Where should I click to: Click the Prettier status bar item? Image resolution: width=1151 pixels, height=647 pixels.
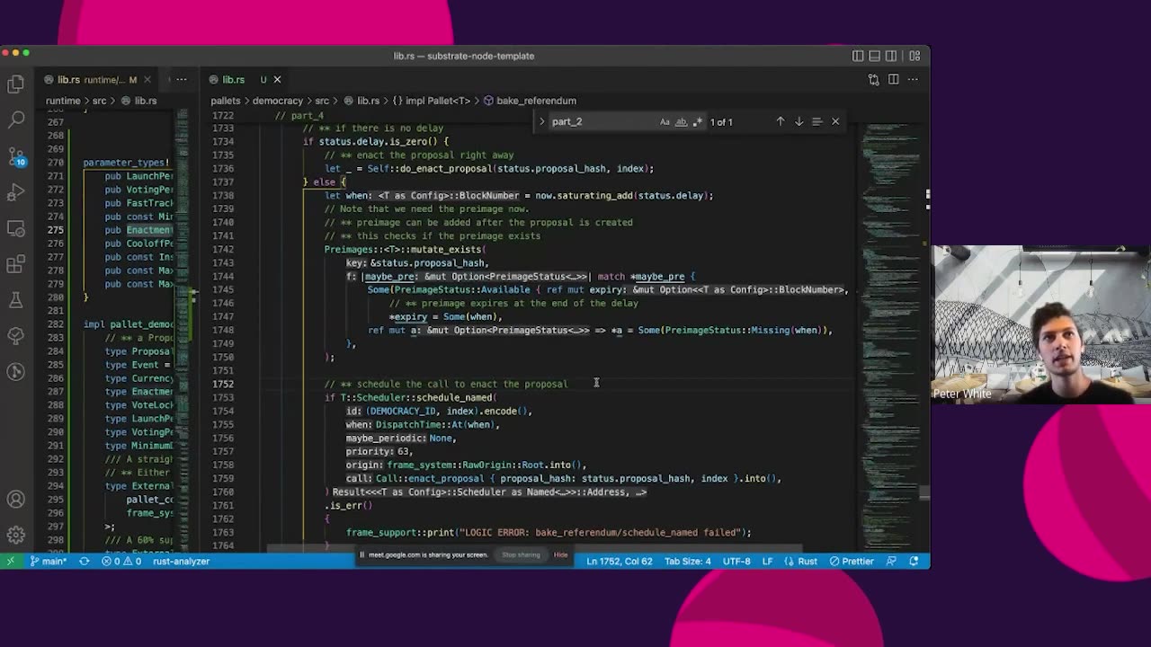(x=852, y=561)
